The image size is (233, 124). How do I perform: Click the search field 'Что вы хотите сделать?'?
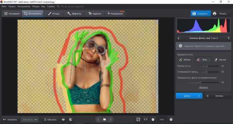pyautogui.click(x=72, y=7)
